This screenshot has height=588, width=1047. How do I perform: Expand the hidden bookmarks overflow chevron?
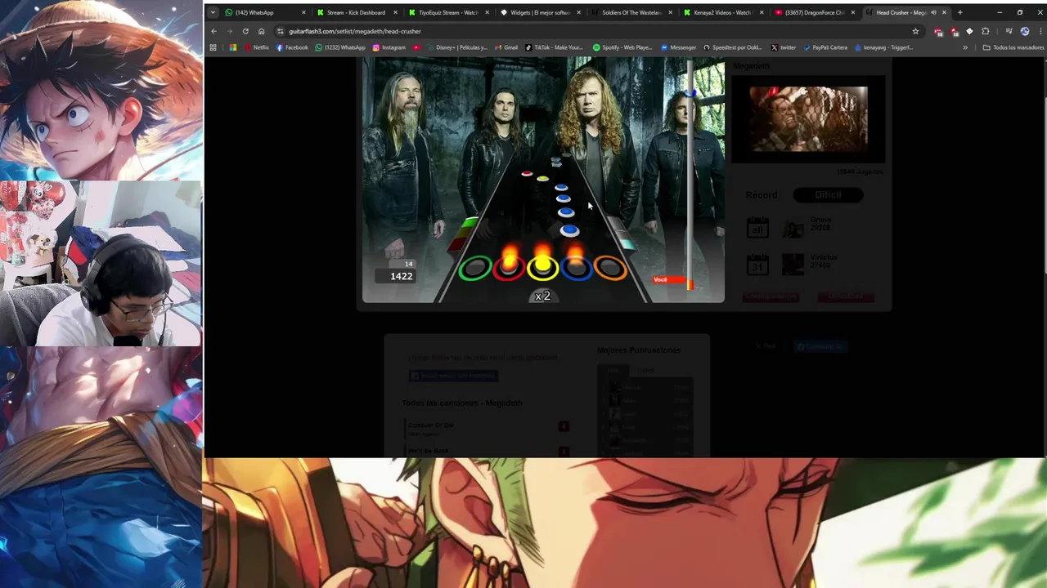[x=965, y=47]
